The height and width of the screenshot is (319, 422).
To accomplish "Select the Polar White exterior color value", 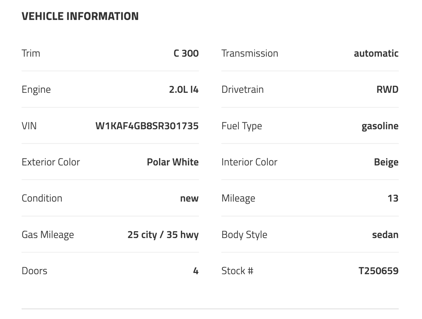I will coord(173,162).
